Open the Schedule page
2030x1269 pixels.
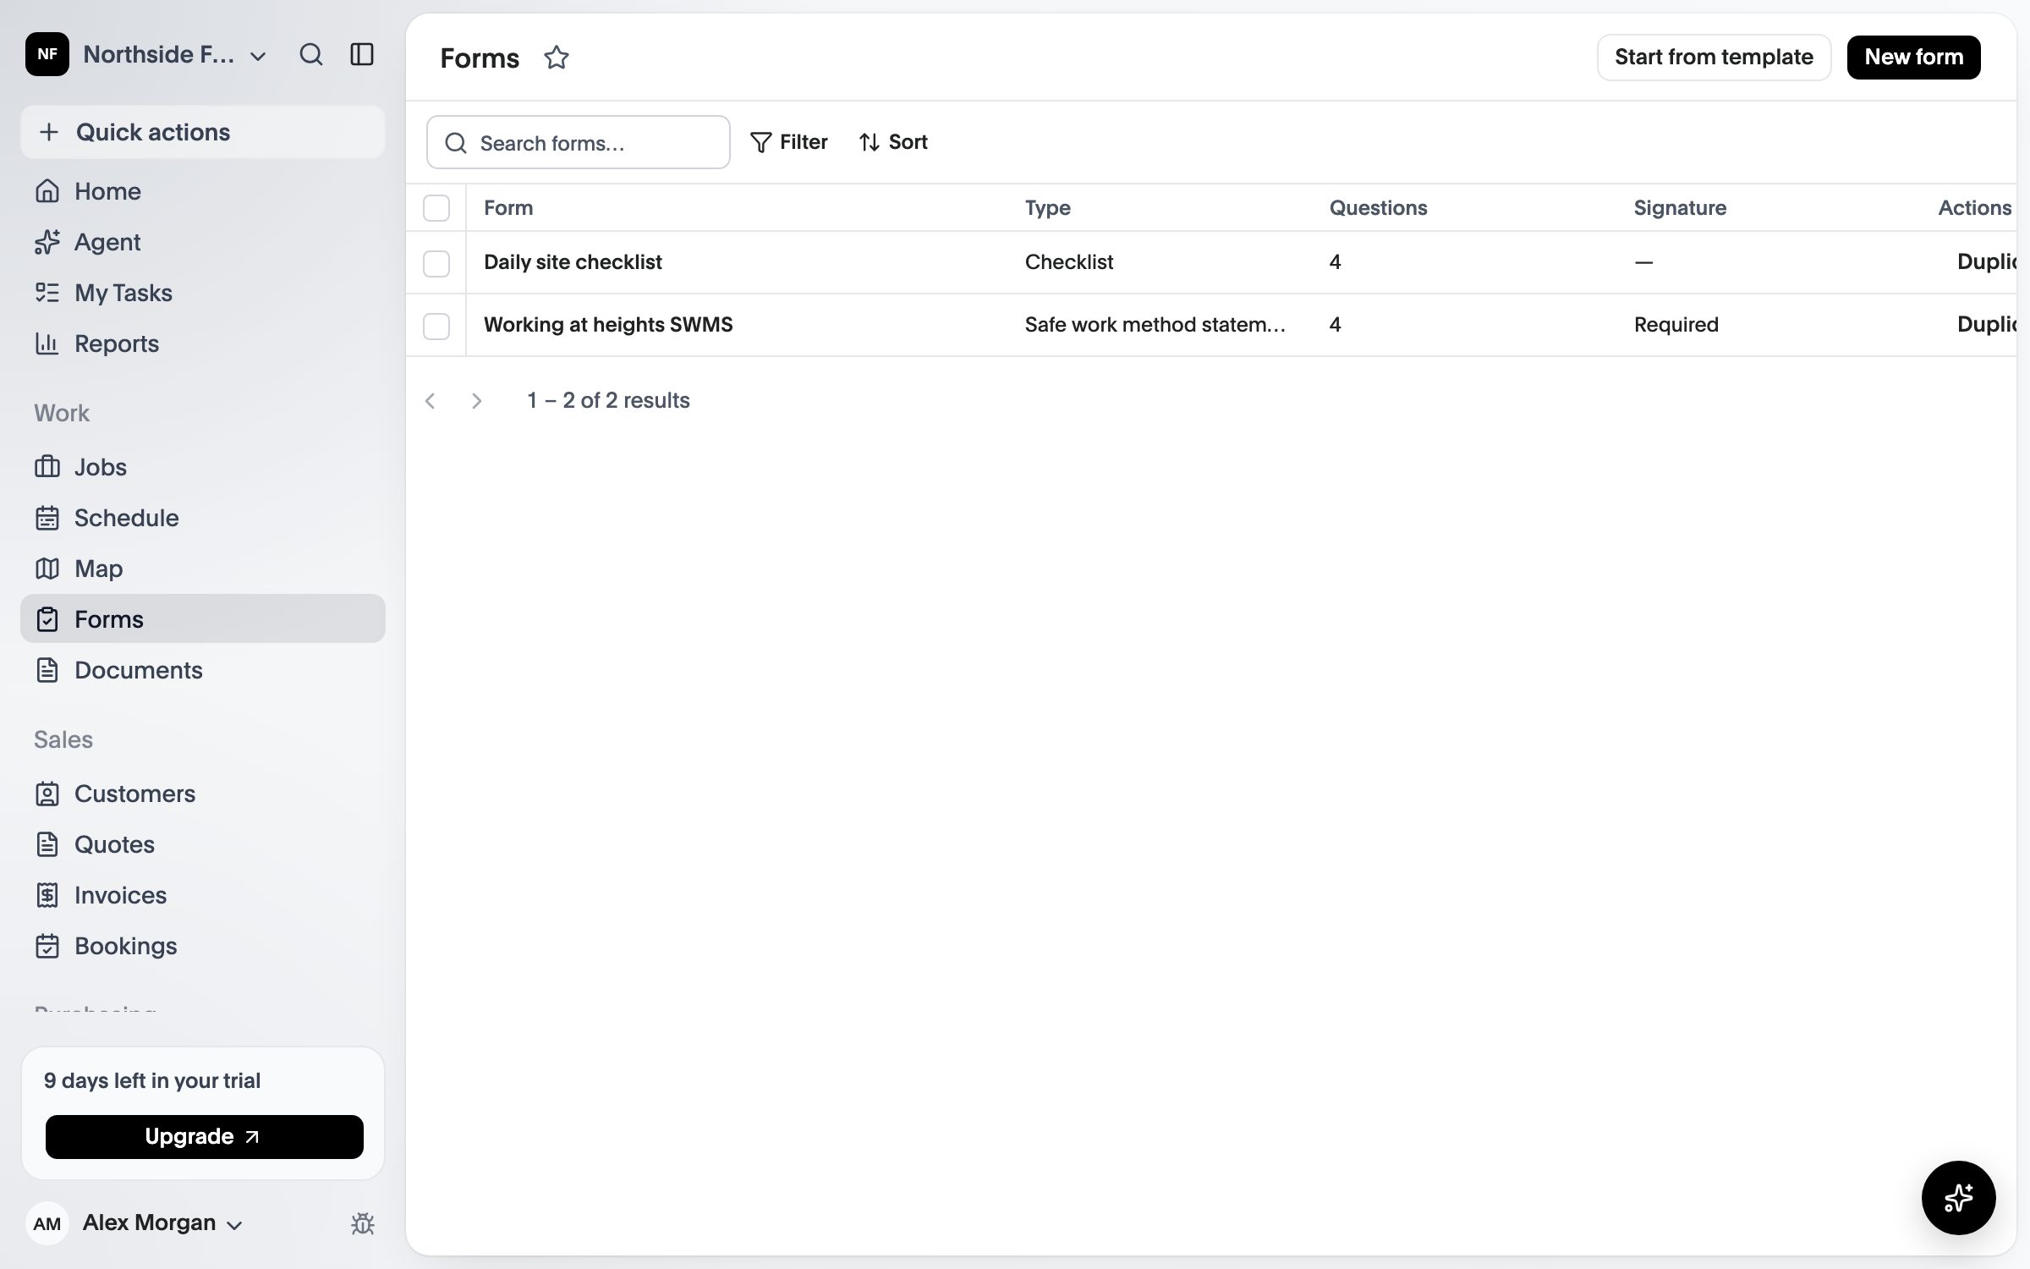[x=203, y=518]
